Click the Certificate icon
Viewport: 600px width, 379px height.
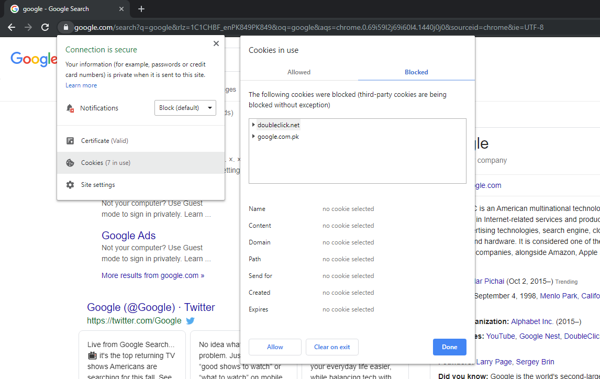(70, 141)
